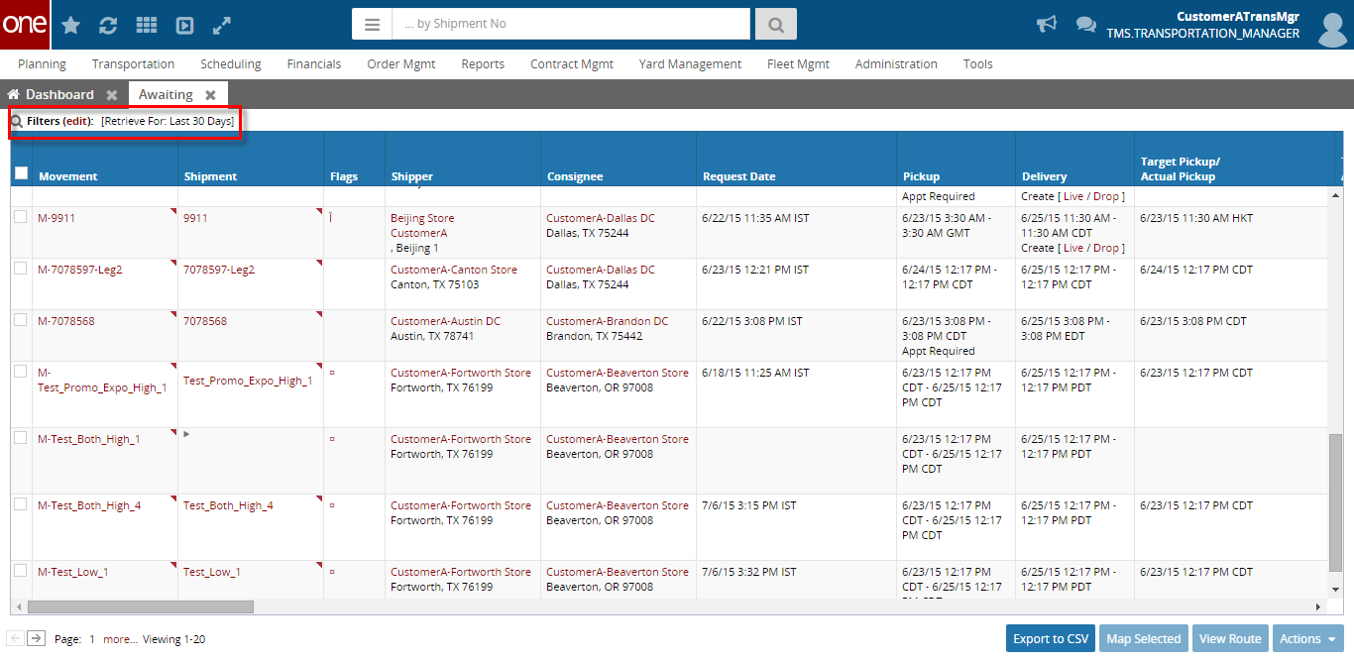1354x661 pixels.
Task: Toggle the fullscreen expand arrows icon
Action: (x=222, y=26)
